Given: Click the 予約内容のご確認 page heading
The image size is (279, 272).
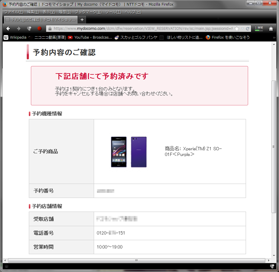Looking at the screenshot, I should click(x=64, y=52).
